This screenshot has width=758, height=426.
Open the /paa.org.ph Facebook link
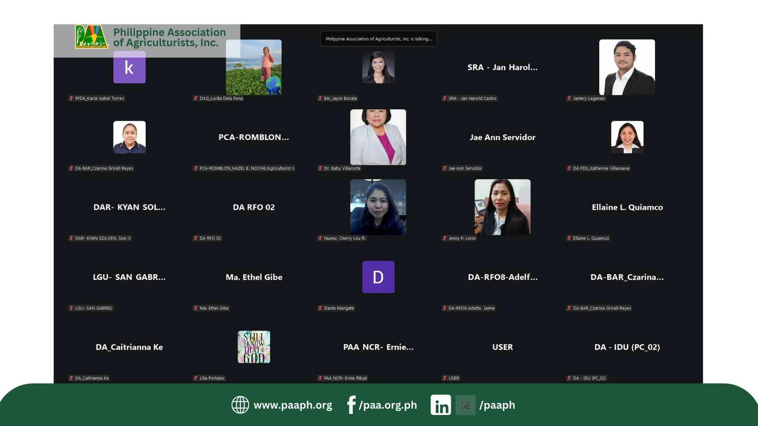click(388, 405)
